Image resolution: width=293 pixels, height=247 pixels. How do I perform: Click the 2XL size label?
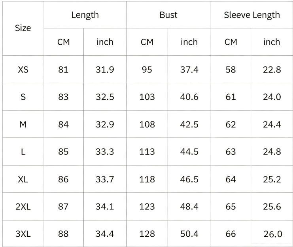pos(23,207)
